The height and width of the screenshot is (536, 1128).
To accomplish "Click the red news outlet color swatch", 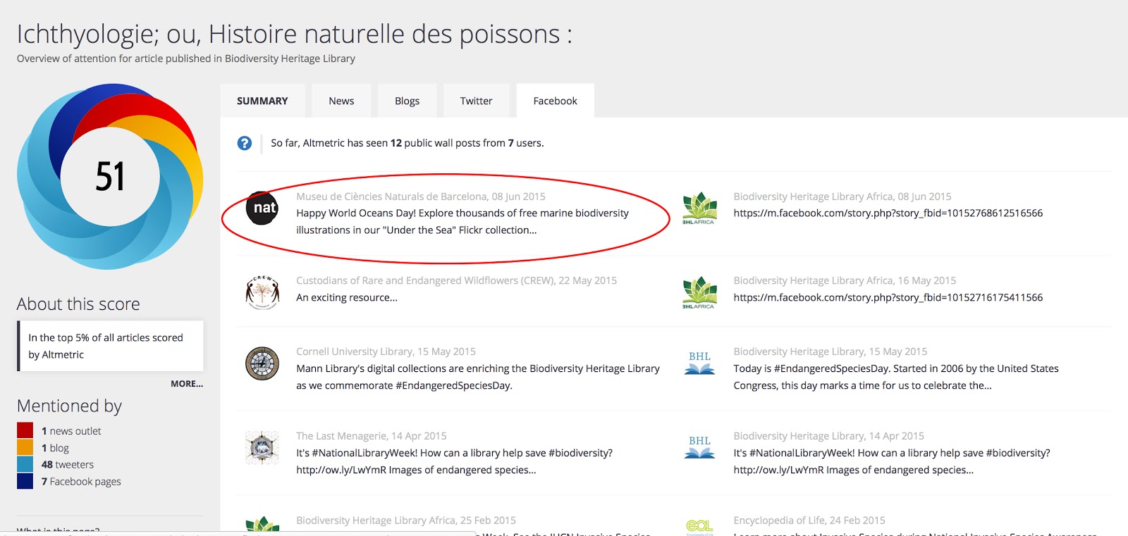I will [x=25, y=430].
